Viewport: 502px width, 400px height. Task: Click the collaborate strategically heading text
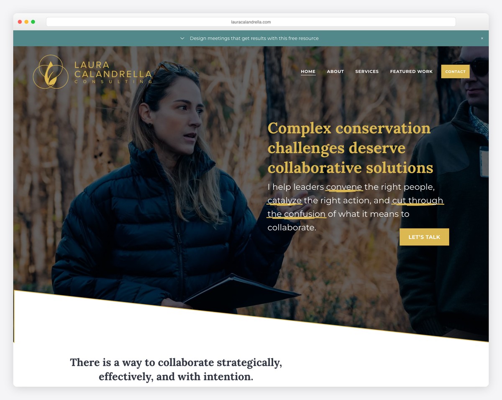[176, 369]
